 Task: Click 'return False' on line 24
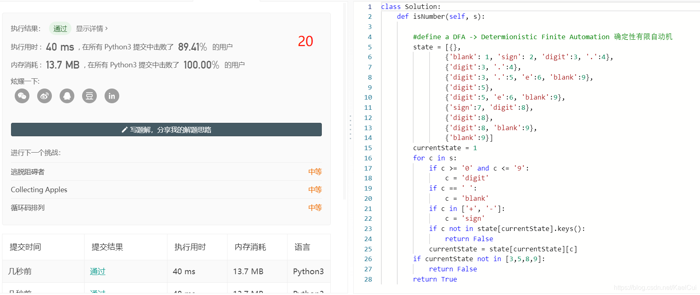coord(469,239)
